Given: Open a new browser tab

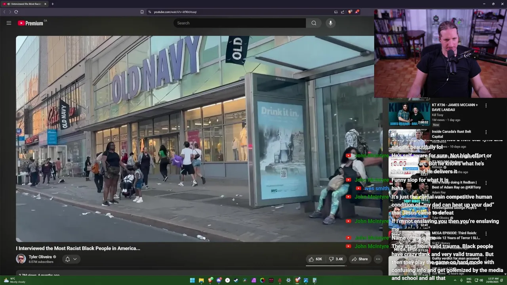Looking at the screenshot, I should tap(53, 4).
